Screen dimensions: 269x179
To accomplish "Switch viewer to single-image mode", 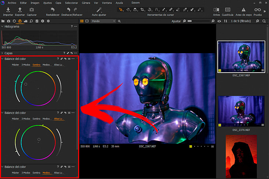I will click(x=87, y=21).
